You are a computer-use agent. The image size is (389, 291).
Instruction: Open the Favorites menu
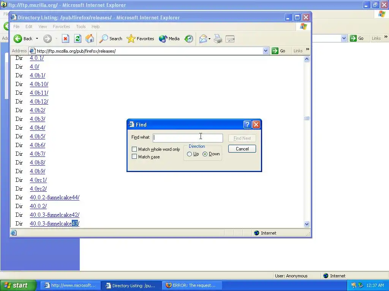61,27
